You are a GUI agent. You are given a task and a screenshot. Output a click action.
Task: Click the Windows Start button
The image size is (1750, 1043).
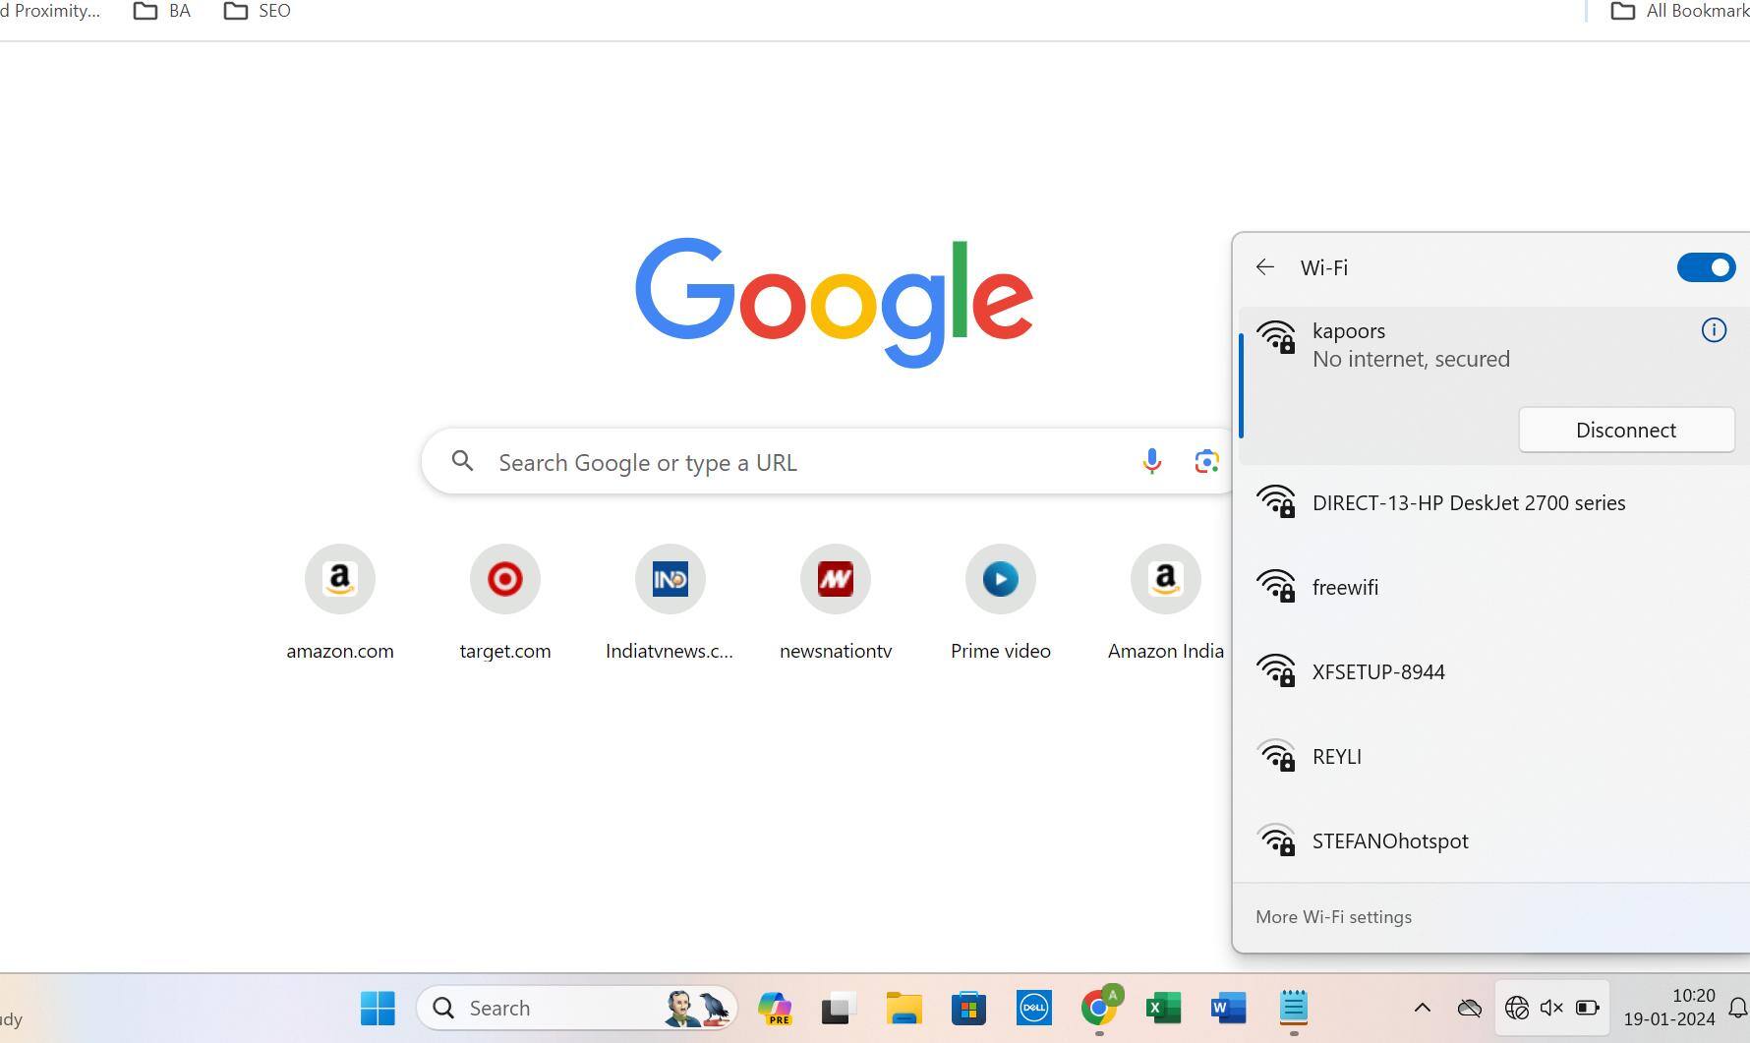[378, 1008]
